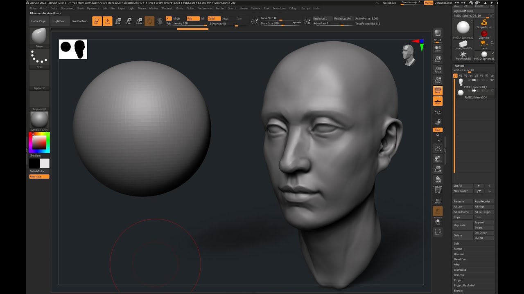
Task: Open the Zplugin menu
Action: tap(294, 8)
